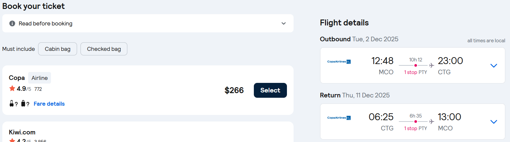Screen dimensions: 510x142
Task: Click the stop dot on the Outbound route line
Action: click(x=416, y=65)
